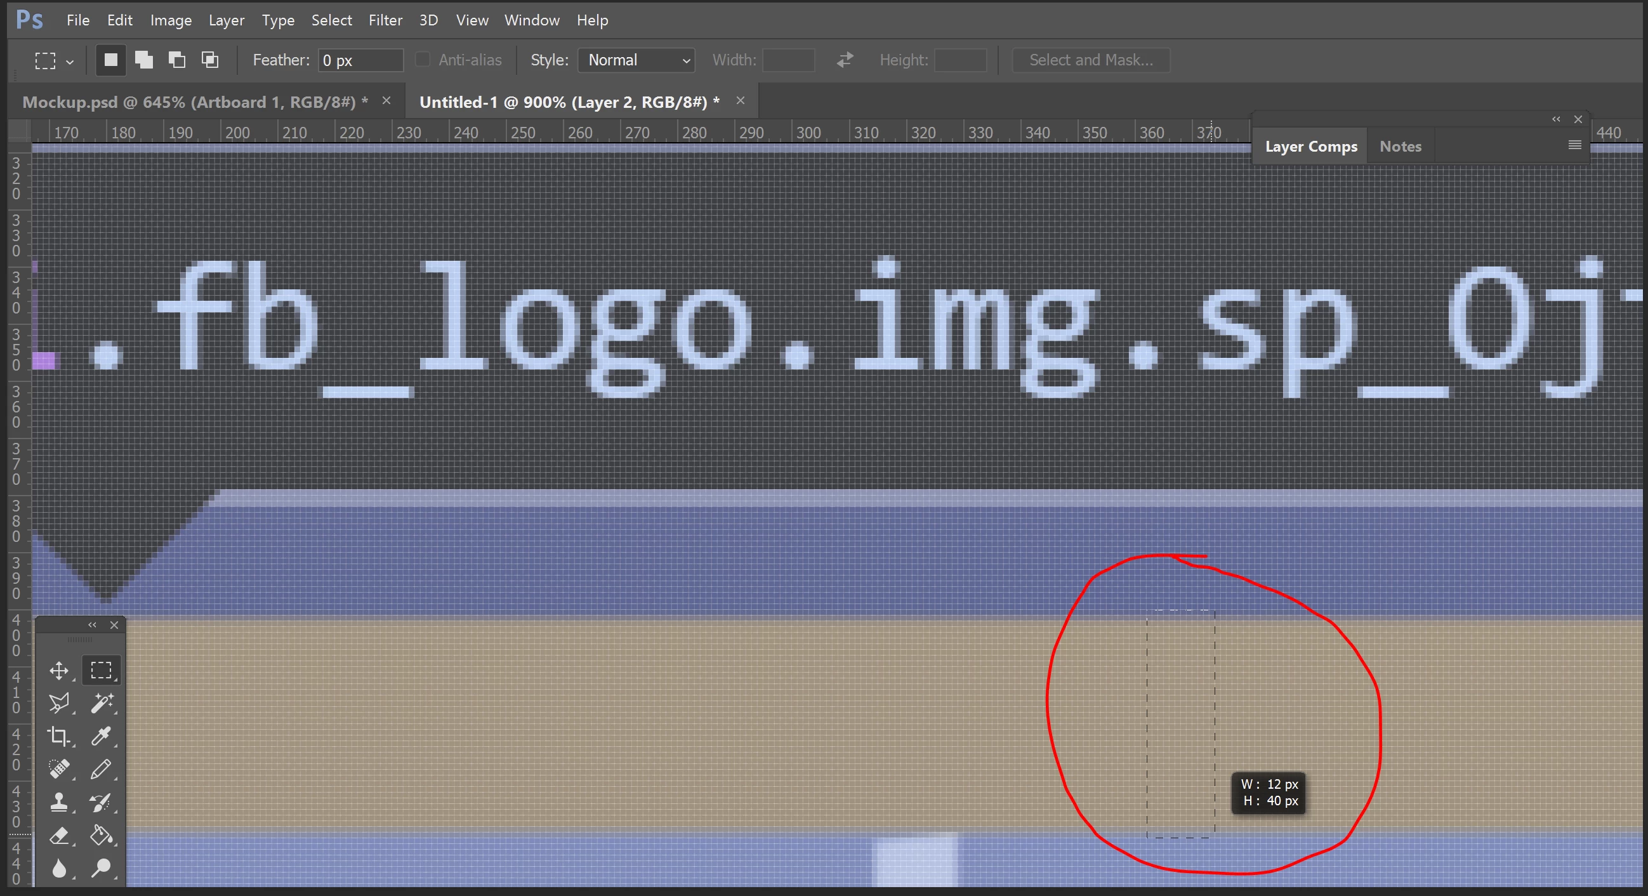The image size is (1648, 896).
Task: Pick the Eyedropper tool
Action: coord(101,736)
